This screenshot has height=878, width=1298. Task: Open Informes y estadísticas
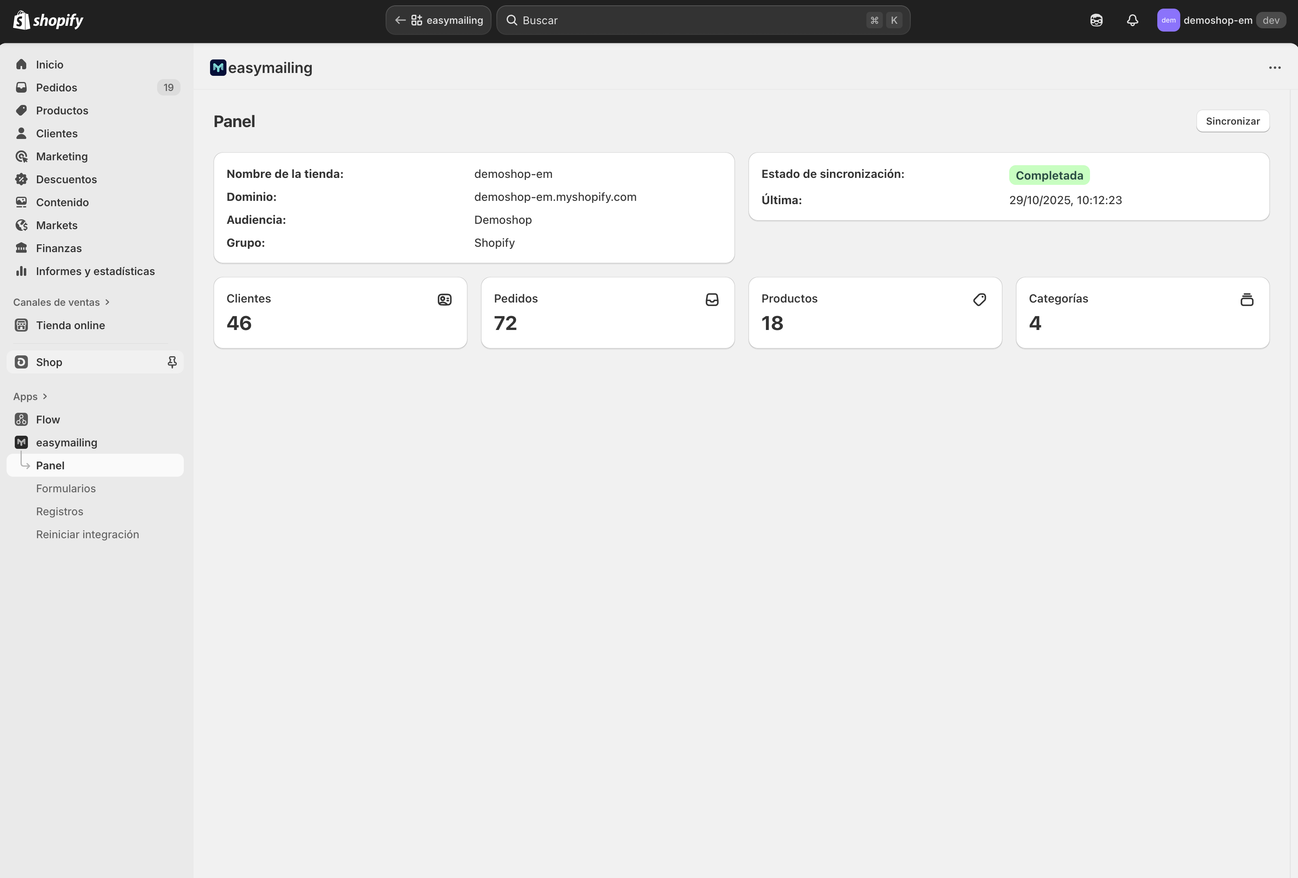pyautogui.click(x=95, y=271)
